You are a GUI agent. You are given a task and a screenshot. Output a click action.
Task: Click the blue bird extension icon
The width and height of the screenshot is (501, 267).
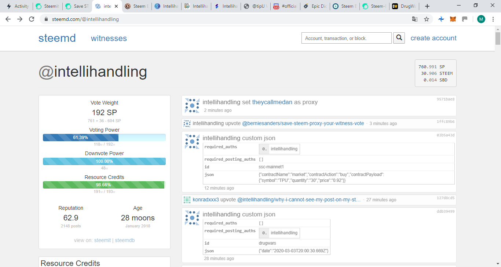click(x=442, y=19)
